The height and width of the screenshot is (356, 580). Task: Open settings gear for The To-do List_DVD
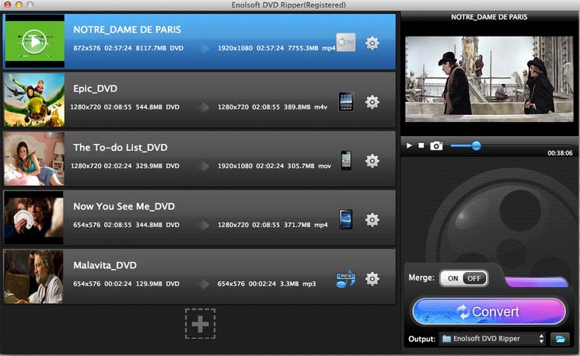coord(372,161)
